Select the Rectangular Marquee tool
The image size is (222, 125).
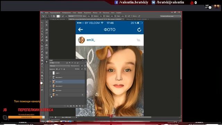tap(42, 25)
